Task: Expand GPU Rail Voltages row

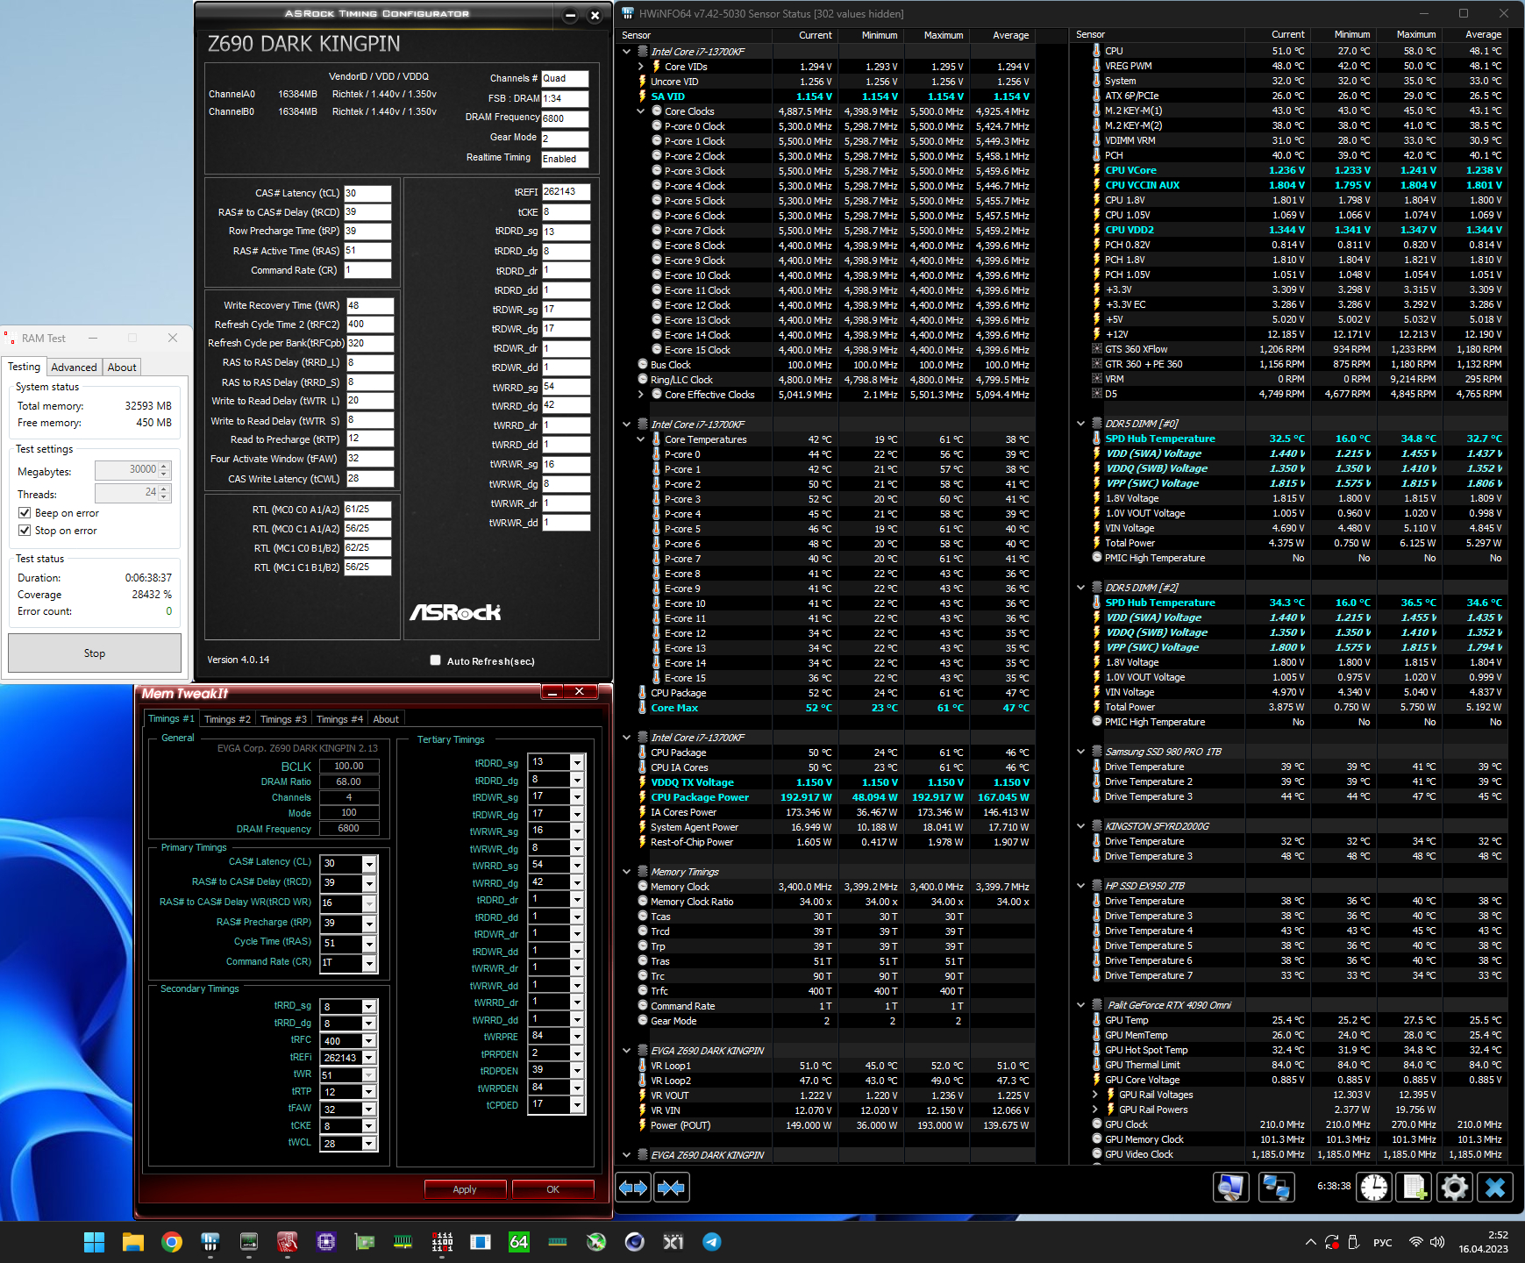Action: pyautogui.click(x=1094, y=1095)
